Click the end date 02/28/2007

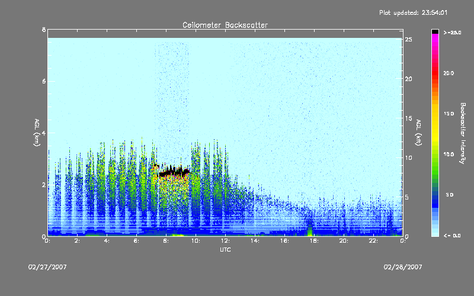[x=403, y=267]
